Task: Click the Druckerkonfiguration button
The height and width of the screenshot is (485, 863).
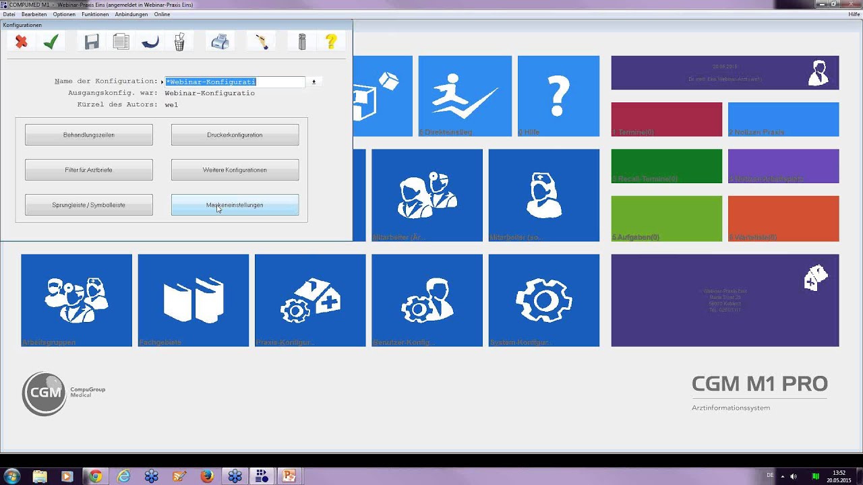Action: pos(235,135)
